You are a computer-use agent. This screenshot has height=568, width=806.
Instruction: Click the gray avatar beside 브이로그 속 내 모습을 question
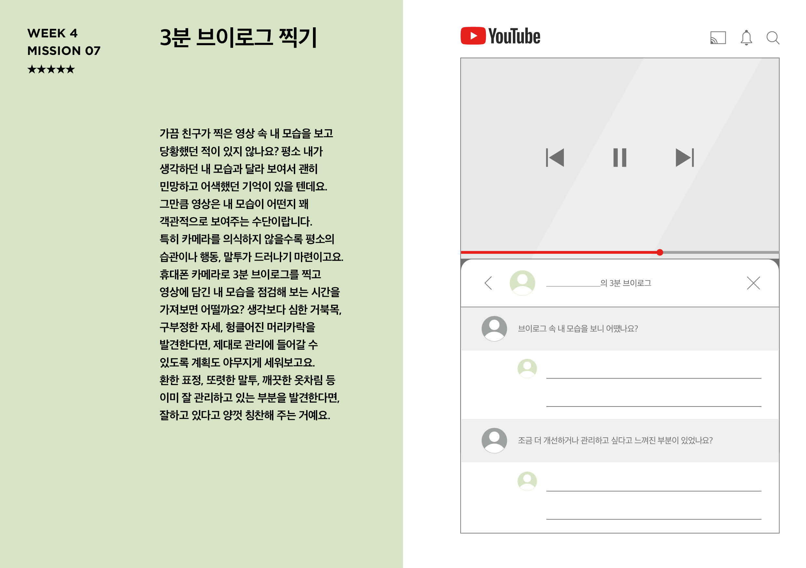[x=494, y=329]
